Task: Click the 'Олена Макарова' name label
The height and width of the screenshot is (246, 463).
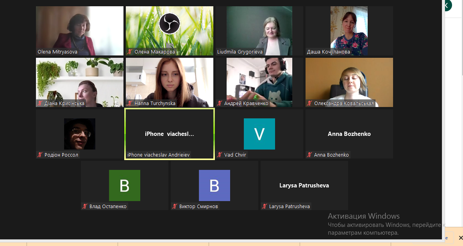Action: pyautogui.click(x=155, y=52)
